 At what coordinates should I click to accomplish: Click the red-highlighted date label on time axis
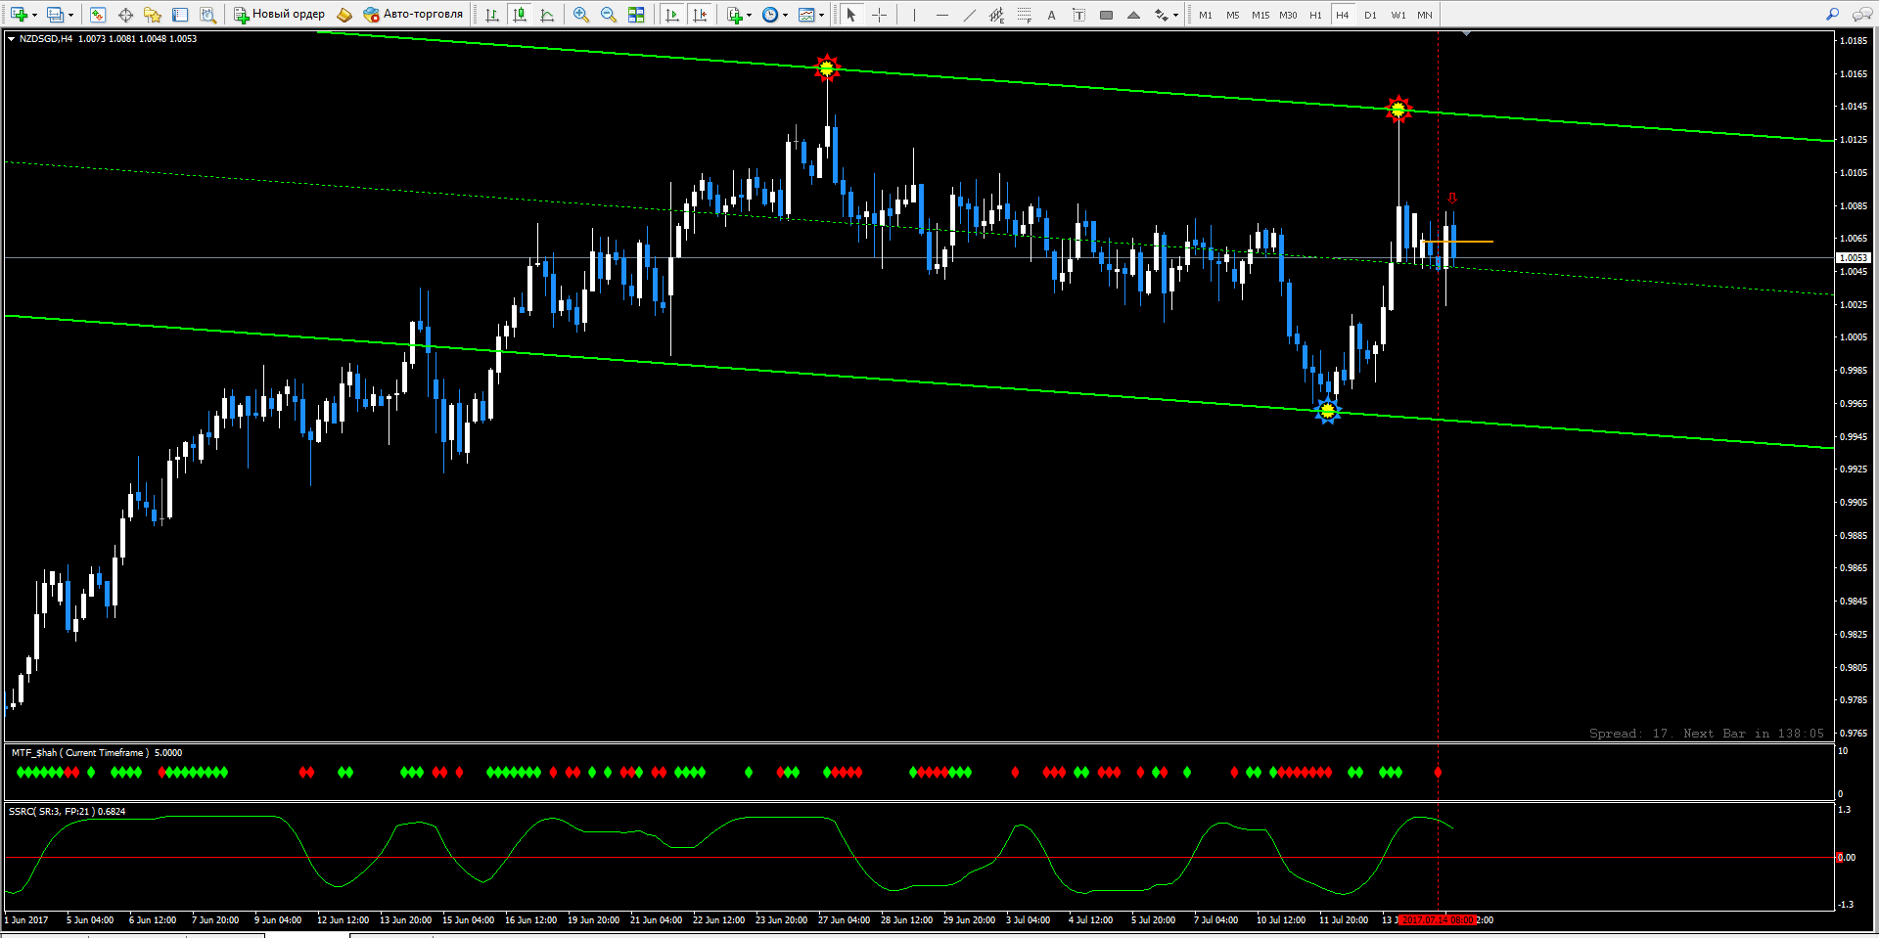click(1437, 920)
